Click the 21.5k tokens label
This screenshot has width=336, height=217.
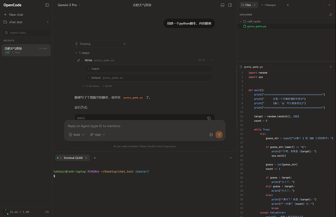point(92,86)
